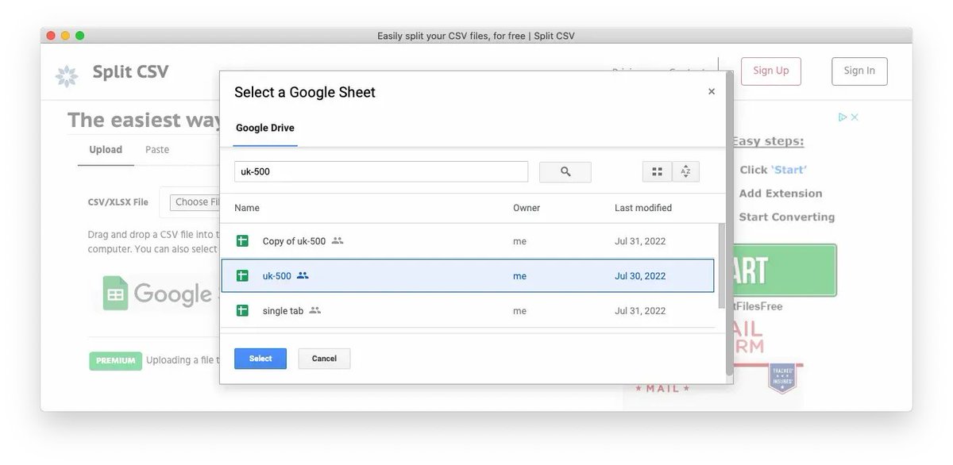The width and height of the screenshot is (953, 465).
Task: Click the Sheets icon beside Copy of uk-500
Action: [242, 241]
